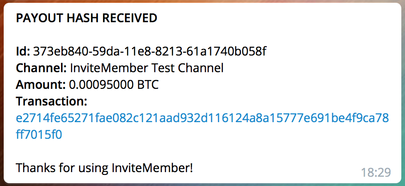Click the blank space right of Transaction: label

point(238,101)
